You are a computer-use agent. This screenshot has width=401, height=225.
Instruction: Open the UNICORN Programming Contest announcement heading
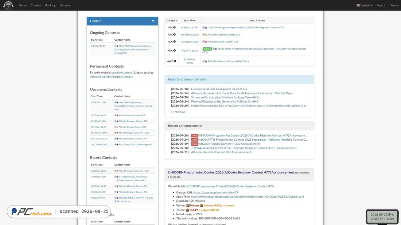coord(231,172)
